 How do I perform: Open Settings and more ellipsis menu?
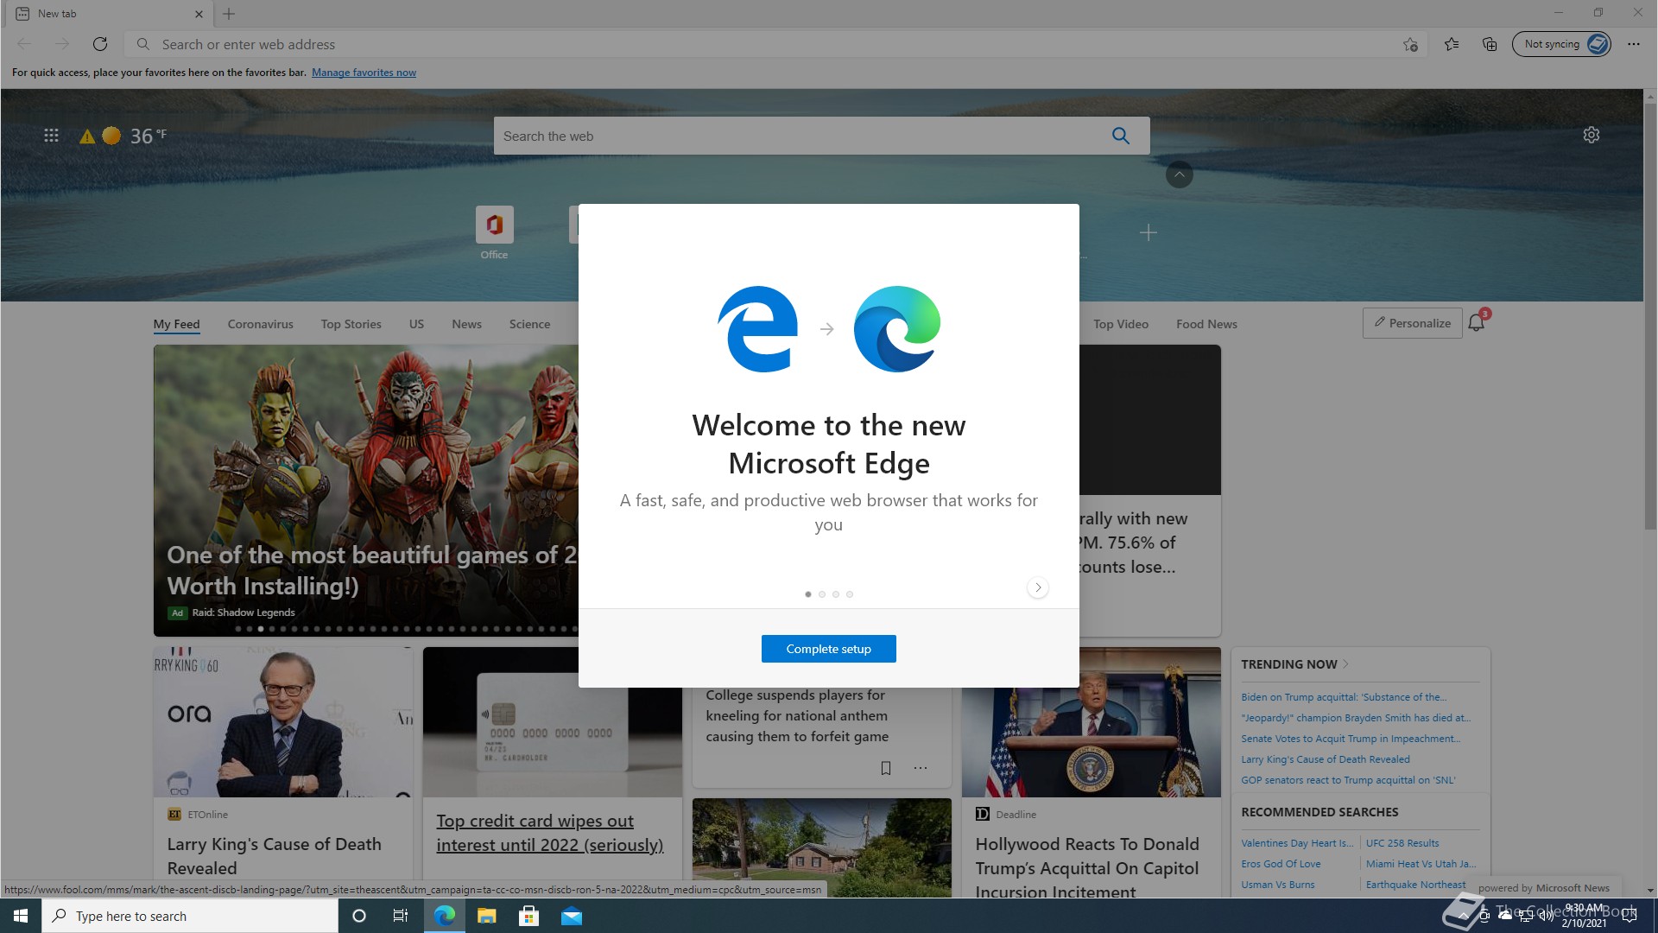[x=1634, y=44]
